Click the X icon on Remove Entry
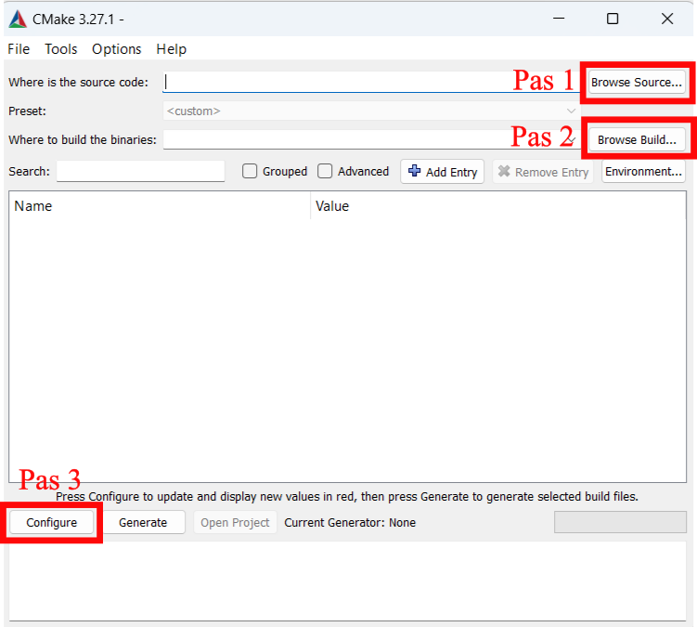Viewport: 697px width, 627px height. click(x=504, y=172)
